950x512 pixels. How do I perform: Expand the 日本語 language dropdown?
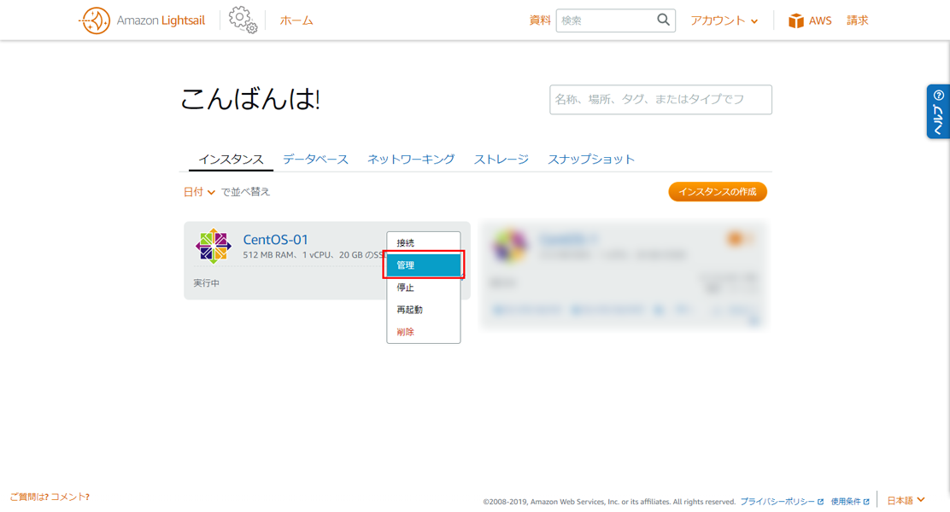[906, 501]
